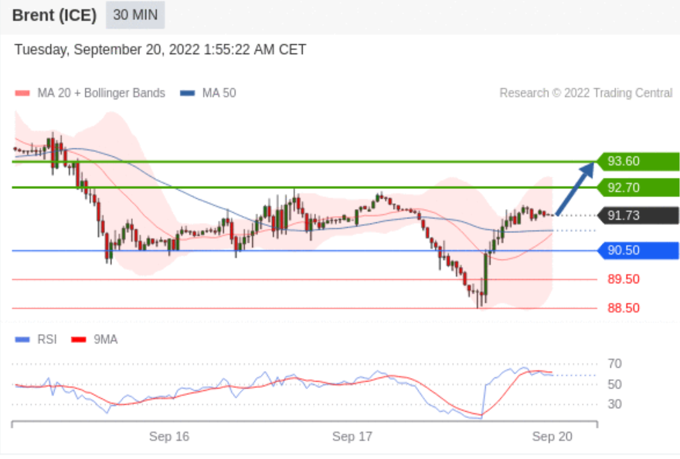Click the 'Sep 16' date axis label

(x=169, y=437)
